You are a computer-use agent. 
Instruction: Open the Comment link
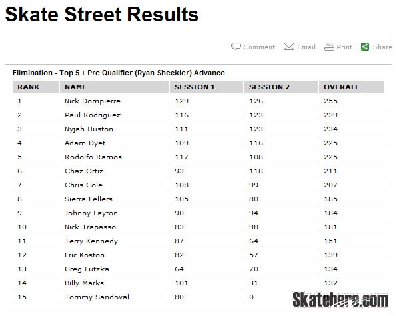pyautogui.click(x=259, y=47)
